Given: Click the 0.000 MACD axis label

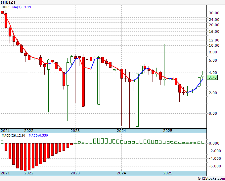Looking at the screenshot, I should (x=214, y=143).
